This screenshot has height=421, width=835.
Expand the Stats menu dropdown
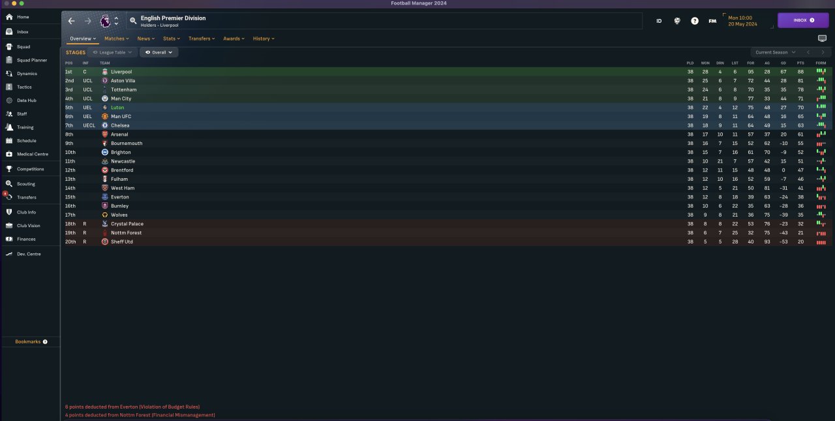[x=172, y=39]
